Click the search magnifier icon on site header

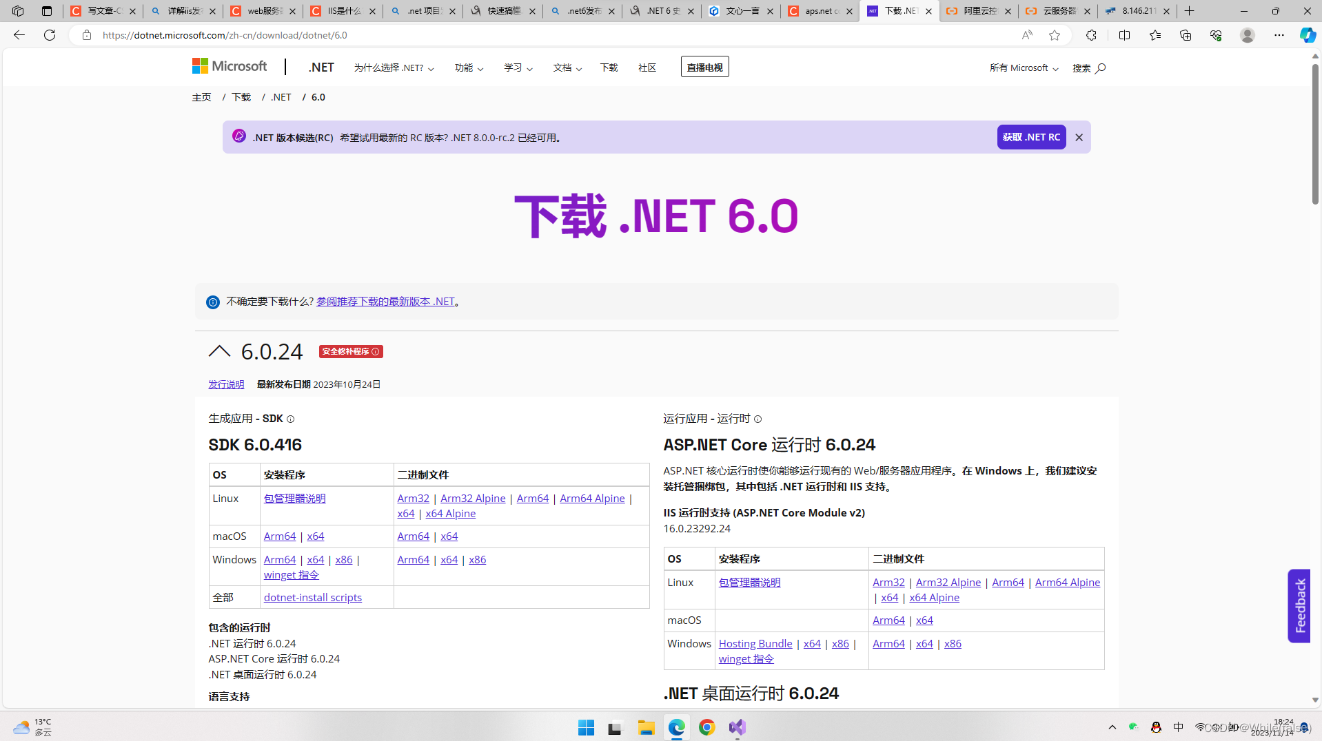click(x=1100, y=68)
